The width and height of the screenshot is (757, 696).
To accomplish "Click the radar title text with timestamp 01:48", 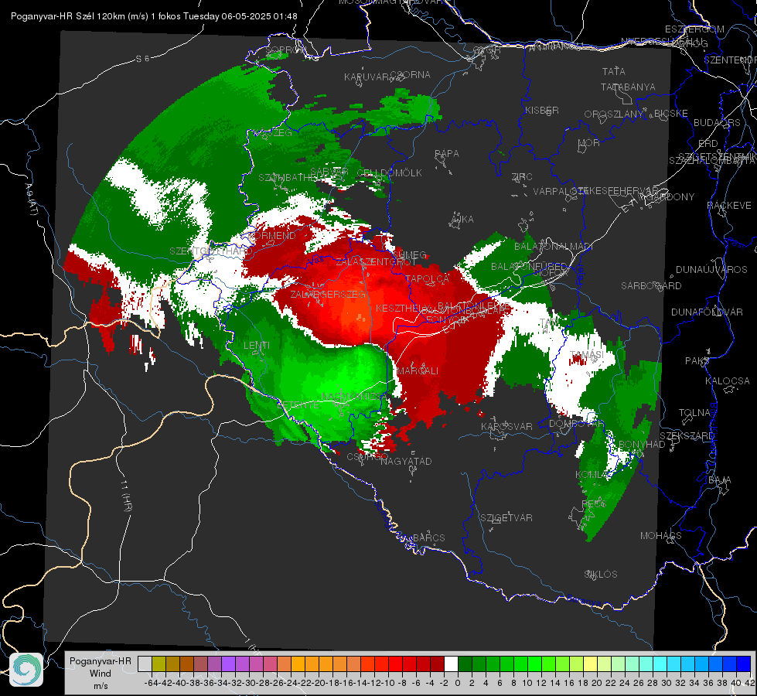I will tap(154, 16).
